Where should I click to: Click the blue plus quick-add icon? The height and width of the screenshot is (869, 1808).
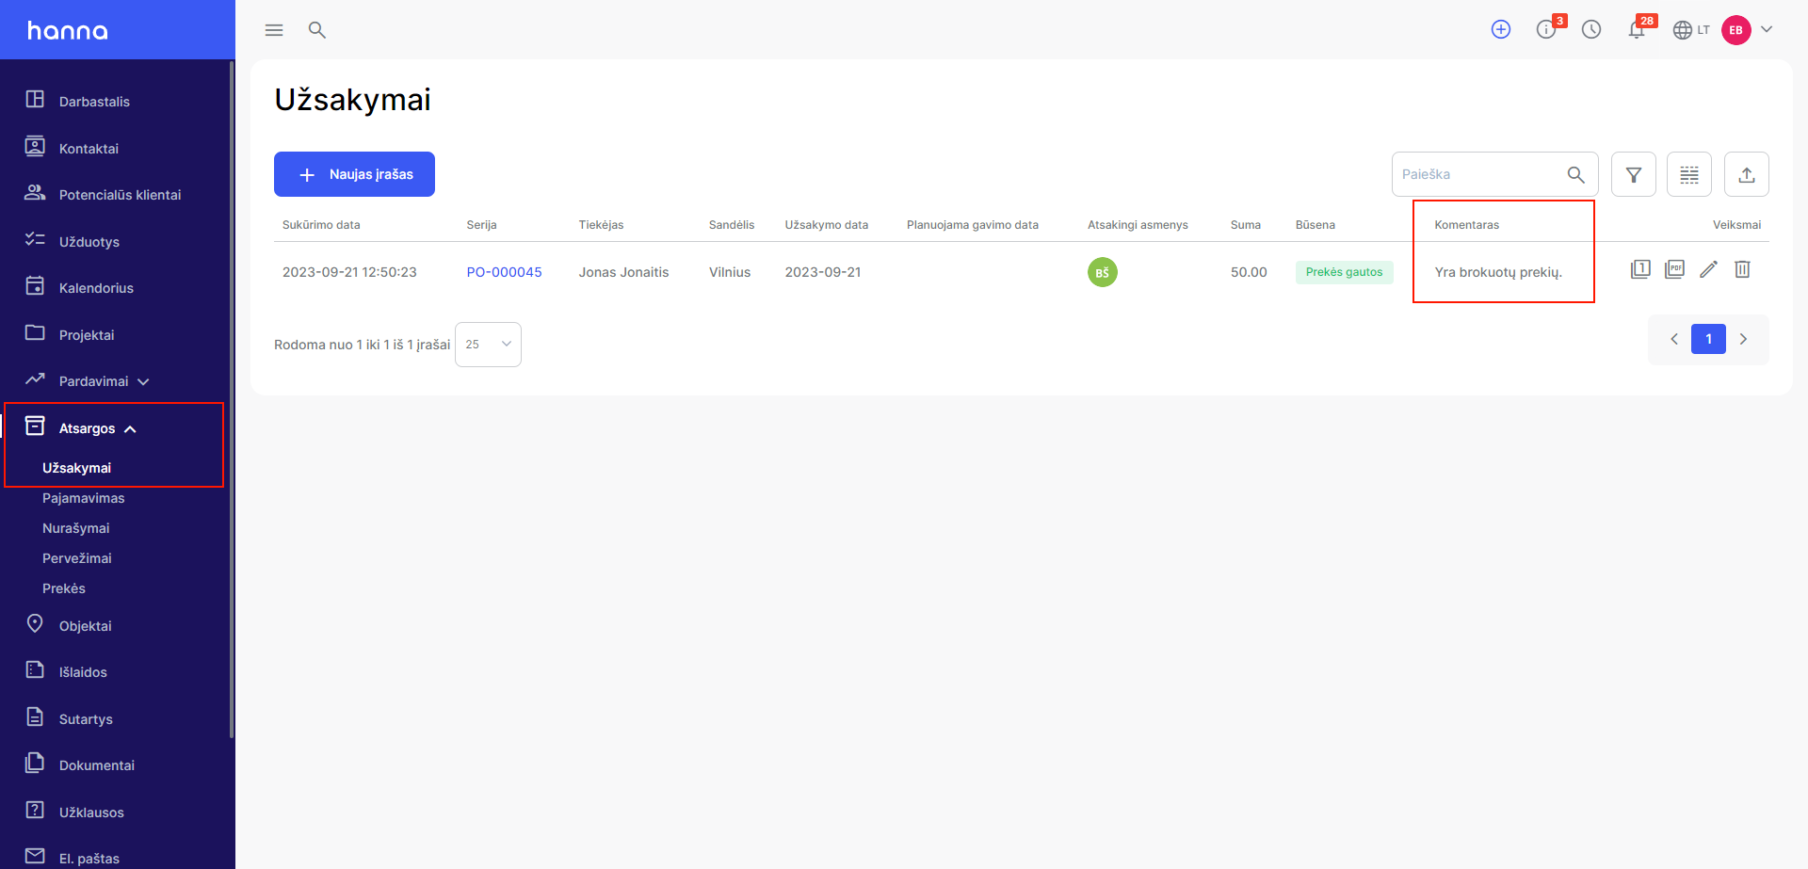pyautogui.click(x=1501, y=29)
